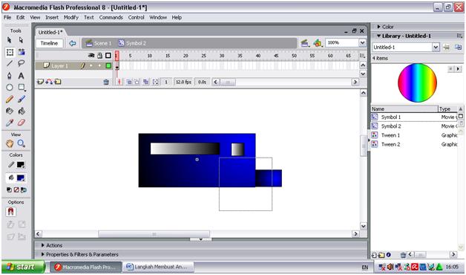Select the Eraser tool

tap(22, 123)
